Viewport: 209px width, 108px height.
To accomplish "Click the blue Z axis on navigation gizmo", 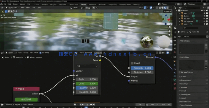I will click(166, 15).
